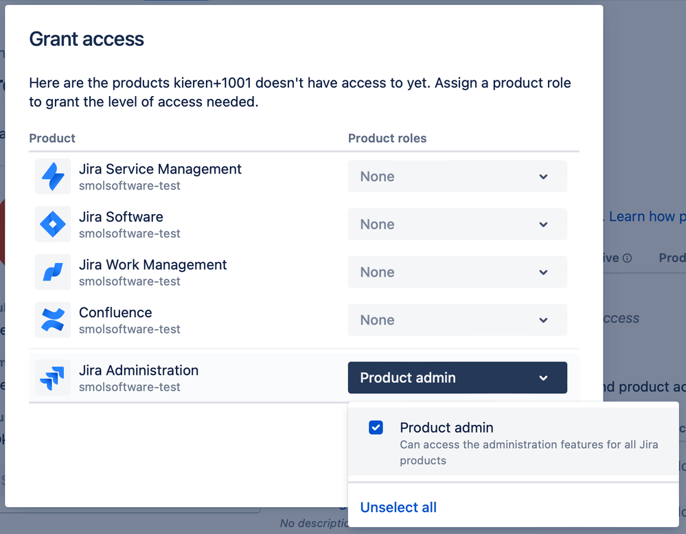Click the Confluence product icon

click(52, 319)
